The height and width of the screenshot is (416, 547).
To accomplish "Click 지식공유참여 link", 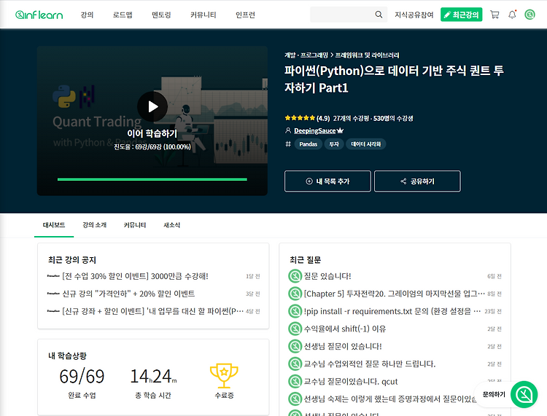I will (x=414, y=15).
